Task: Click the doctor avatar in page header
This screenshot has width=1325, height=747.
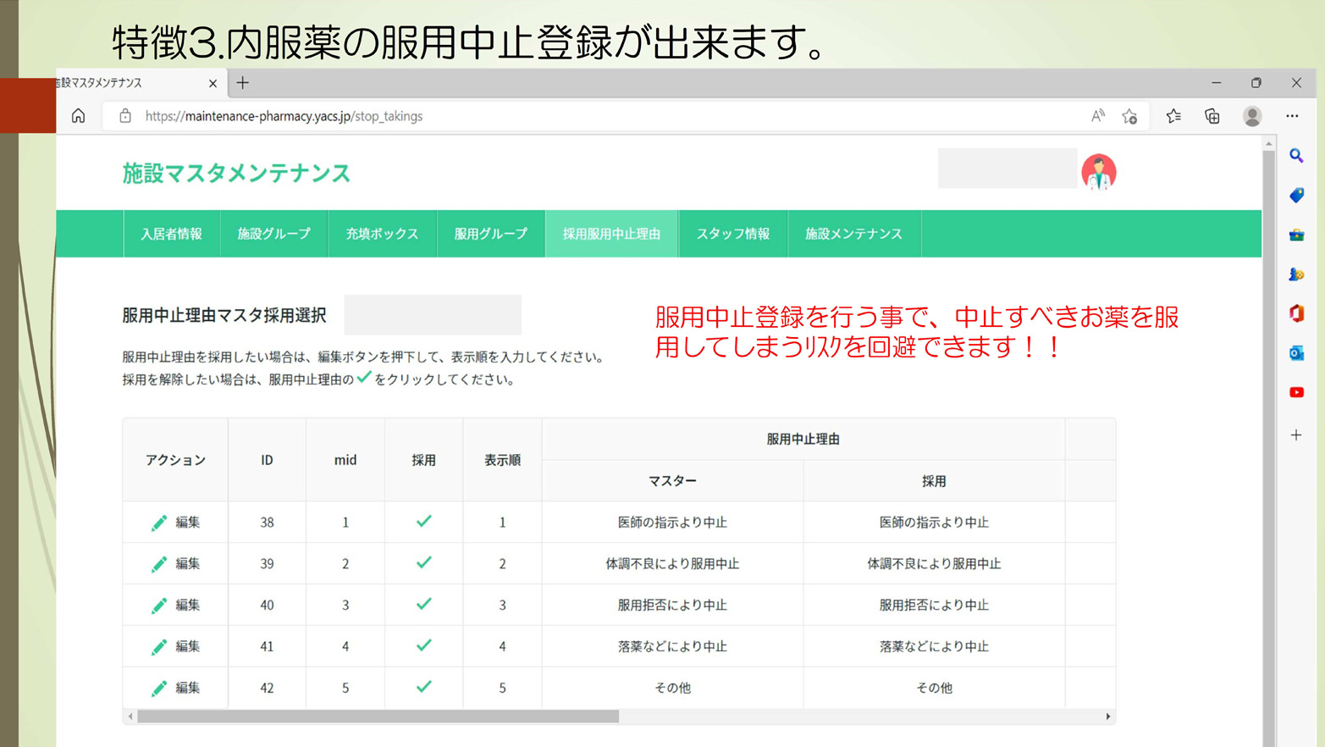Action: pos(1098,172)
